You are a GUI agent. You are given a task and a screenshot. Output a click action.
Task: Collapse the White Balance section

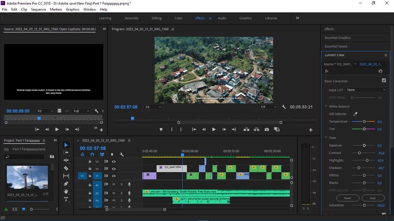[x=326, y=107]
